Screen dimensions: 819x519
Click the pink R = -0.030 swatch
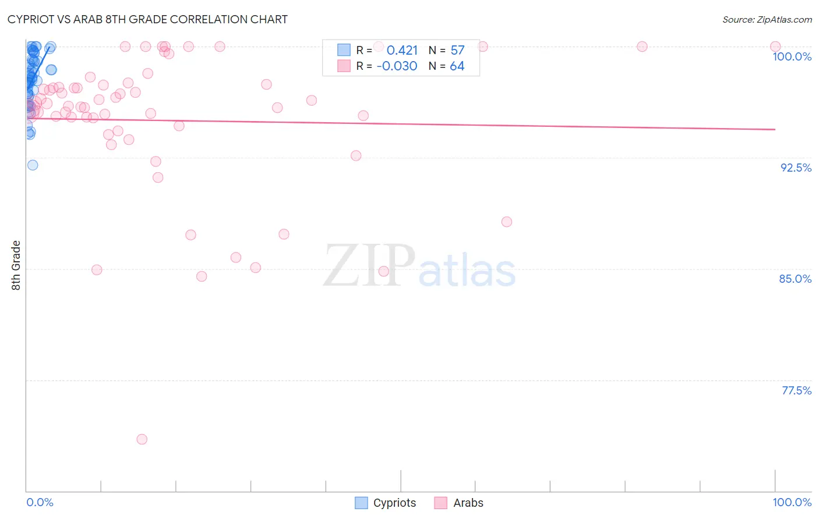[x=344, y=66]
